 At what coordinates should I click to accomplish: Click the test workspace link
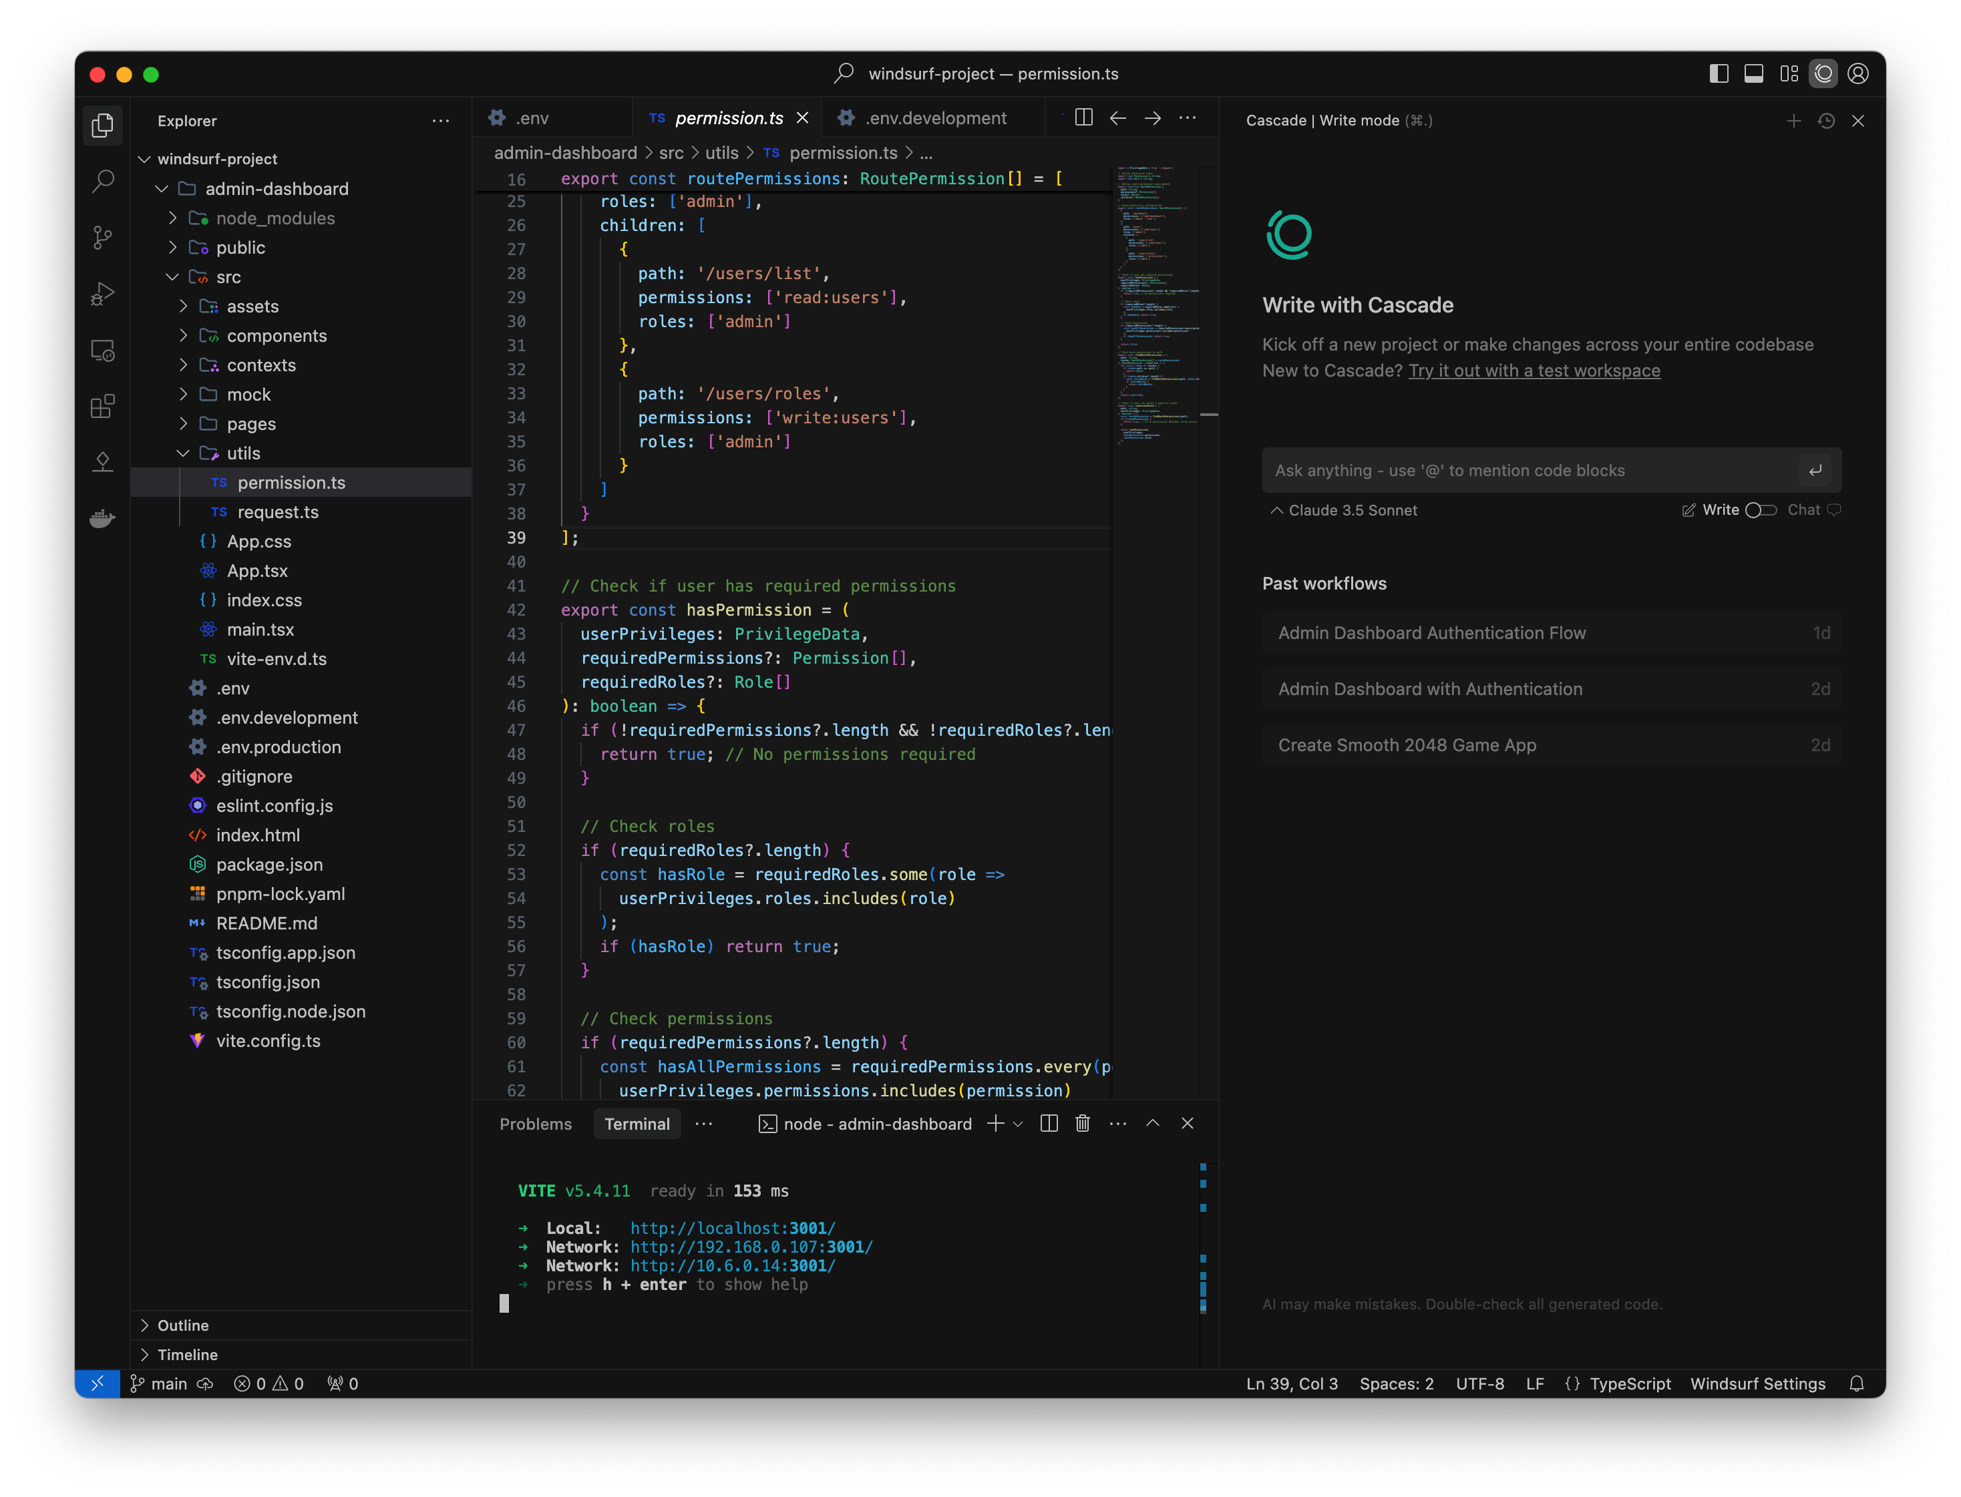pyautogui.click(x=1533, y=371)
